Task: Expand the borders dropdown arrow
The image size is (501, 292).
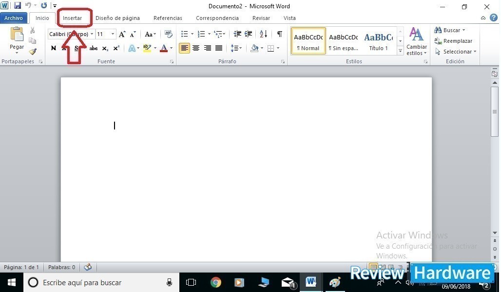Action: coord(278,48)
